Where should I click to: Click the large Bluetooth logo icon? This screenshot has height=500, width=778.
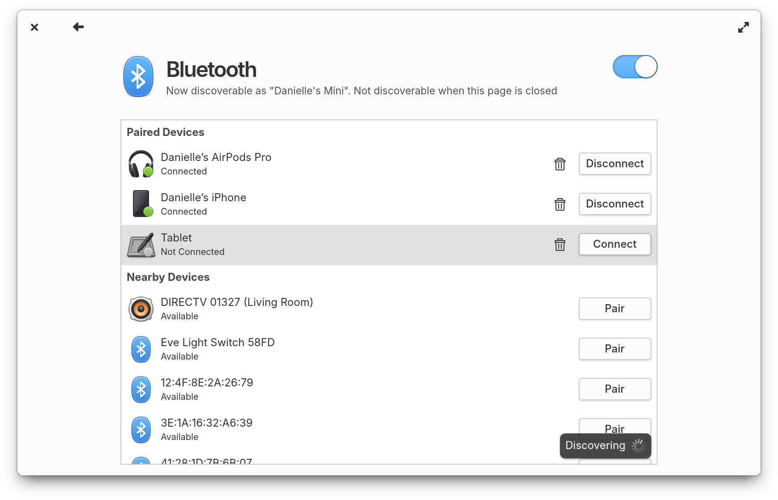[138, 76]
